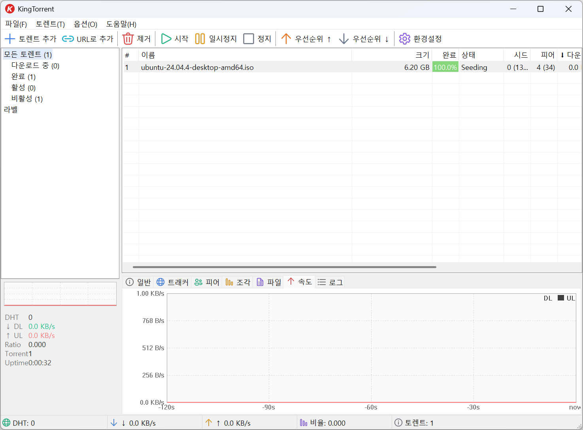Select the 비활성 (1) category

click(27, 99)
